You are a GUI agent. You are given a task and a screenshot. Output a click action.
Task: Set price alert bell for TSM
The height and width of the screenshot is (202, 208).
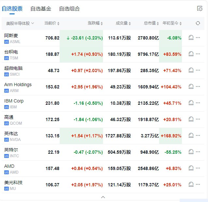[191, 54]
